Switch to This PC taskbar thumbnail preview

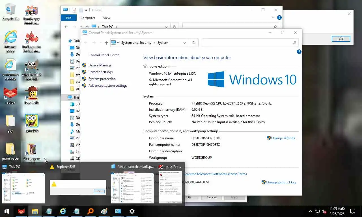click(23, 184)
